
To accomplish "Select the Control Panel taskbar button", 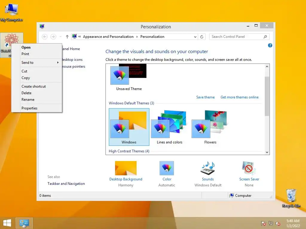I will (x=24, y=223).
